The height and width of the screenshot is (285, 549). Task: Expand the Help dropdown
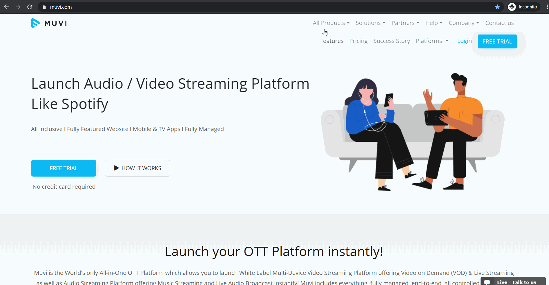pos(434,23)
